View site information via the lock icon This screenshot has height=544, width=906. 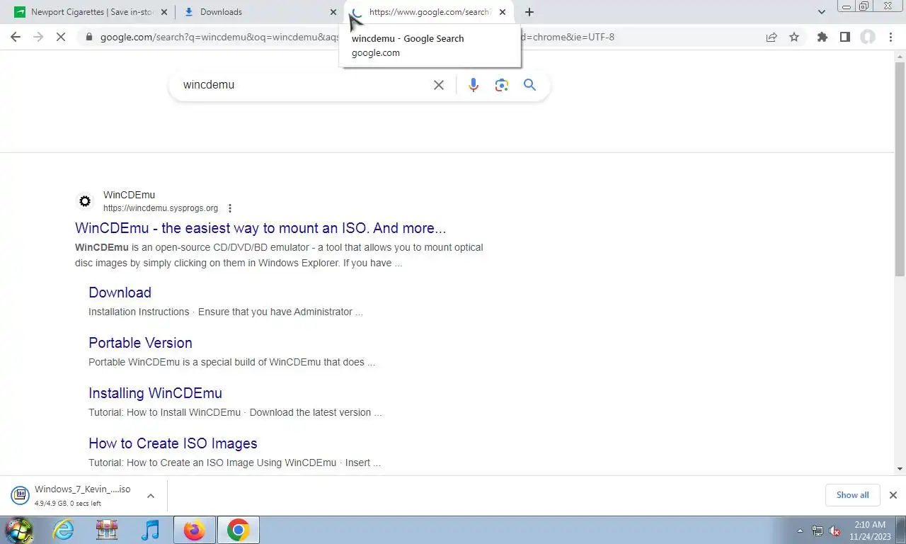(88, 37)
